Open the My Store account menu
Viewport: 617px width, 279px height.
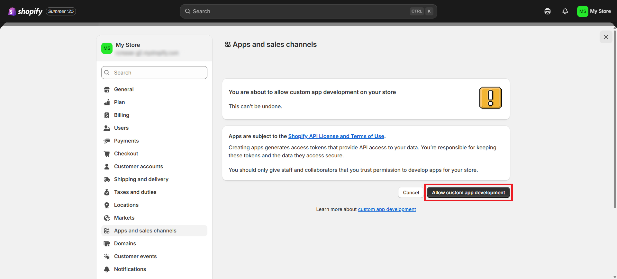point(594,11)
